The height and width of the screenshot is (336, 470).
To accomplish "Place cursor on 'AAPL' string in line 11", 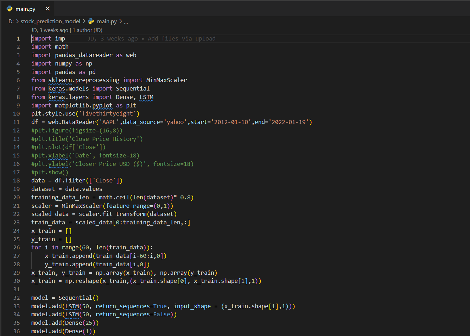I will (109, 122).
